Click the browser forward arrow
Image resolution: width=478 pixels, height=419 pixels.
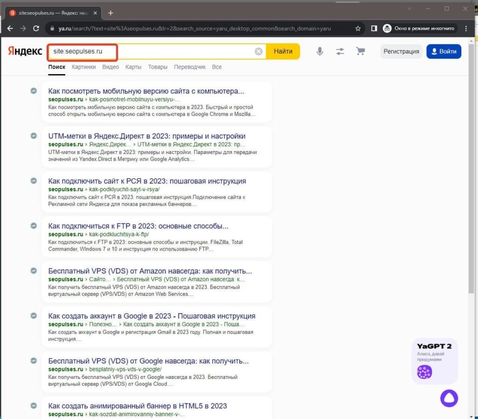[23, 28]
